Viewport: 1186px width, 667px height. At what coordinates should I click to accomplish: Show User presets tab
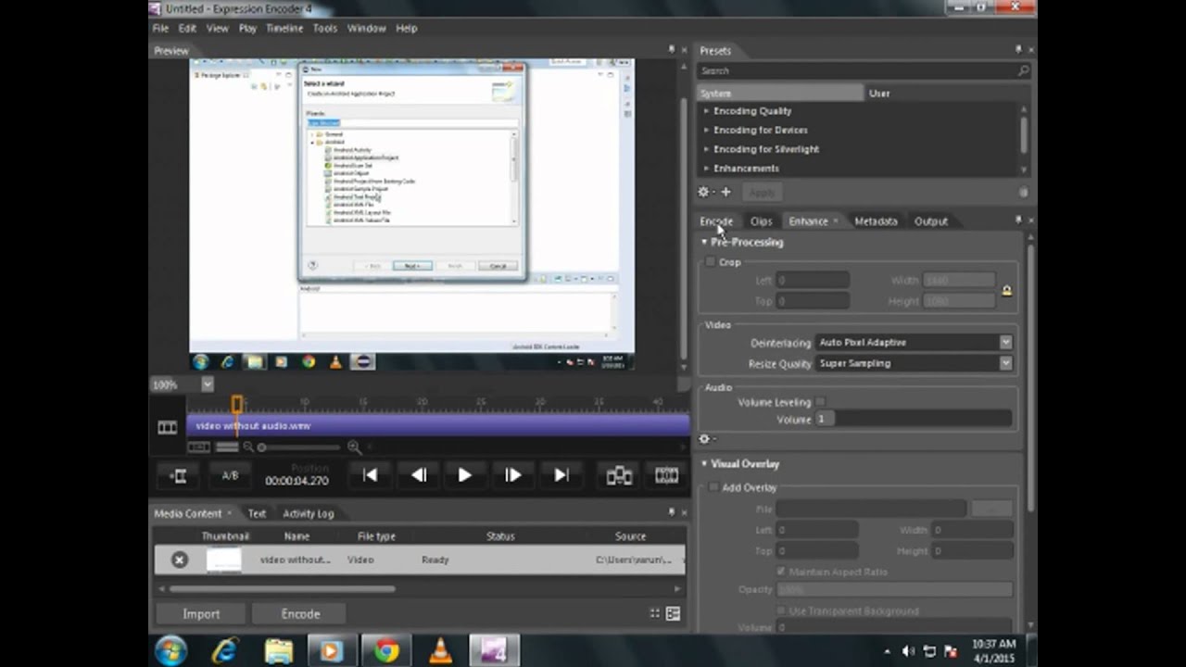click(x=879, y=94)
